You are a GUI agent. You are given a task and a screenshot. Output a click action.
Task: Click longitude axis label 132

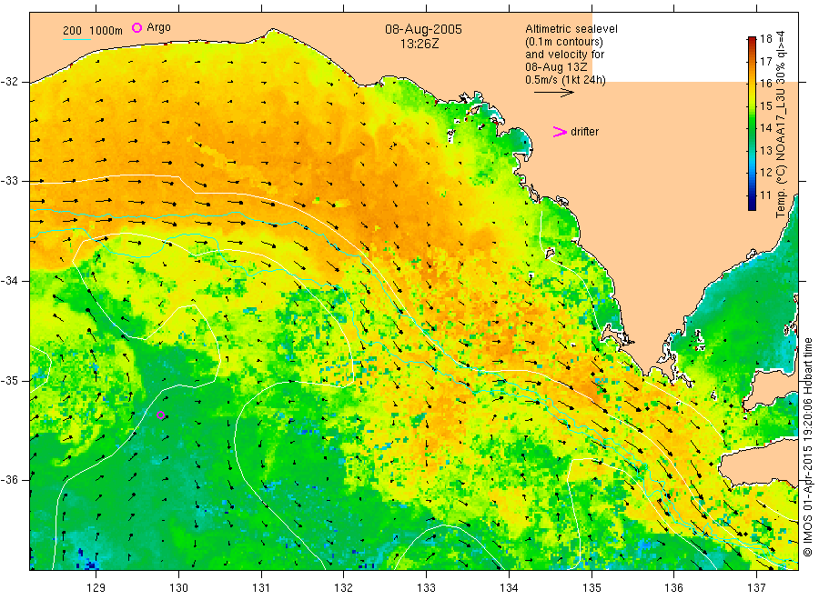[x=344, y=588]
